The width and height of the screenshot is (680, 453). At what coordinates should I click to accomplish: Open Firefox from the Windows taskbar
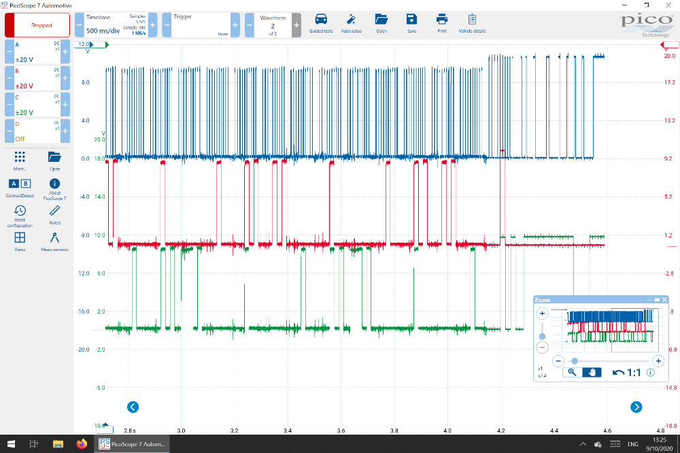pyautogui.click(x=82, y=444)
